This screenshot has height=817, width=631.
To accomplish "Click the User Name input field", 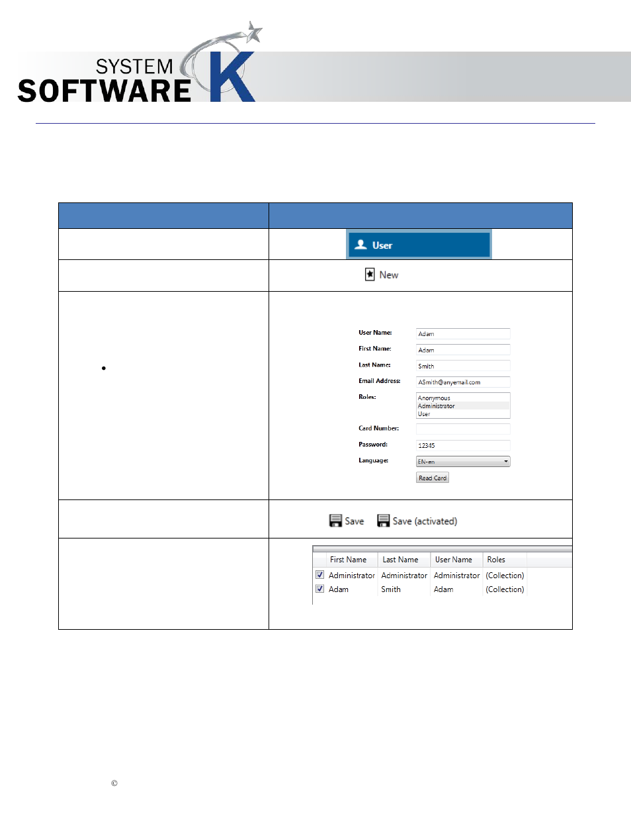I will pos(463,334).
